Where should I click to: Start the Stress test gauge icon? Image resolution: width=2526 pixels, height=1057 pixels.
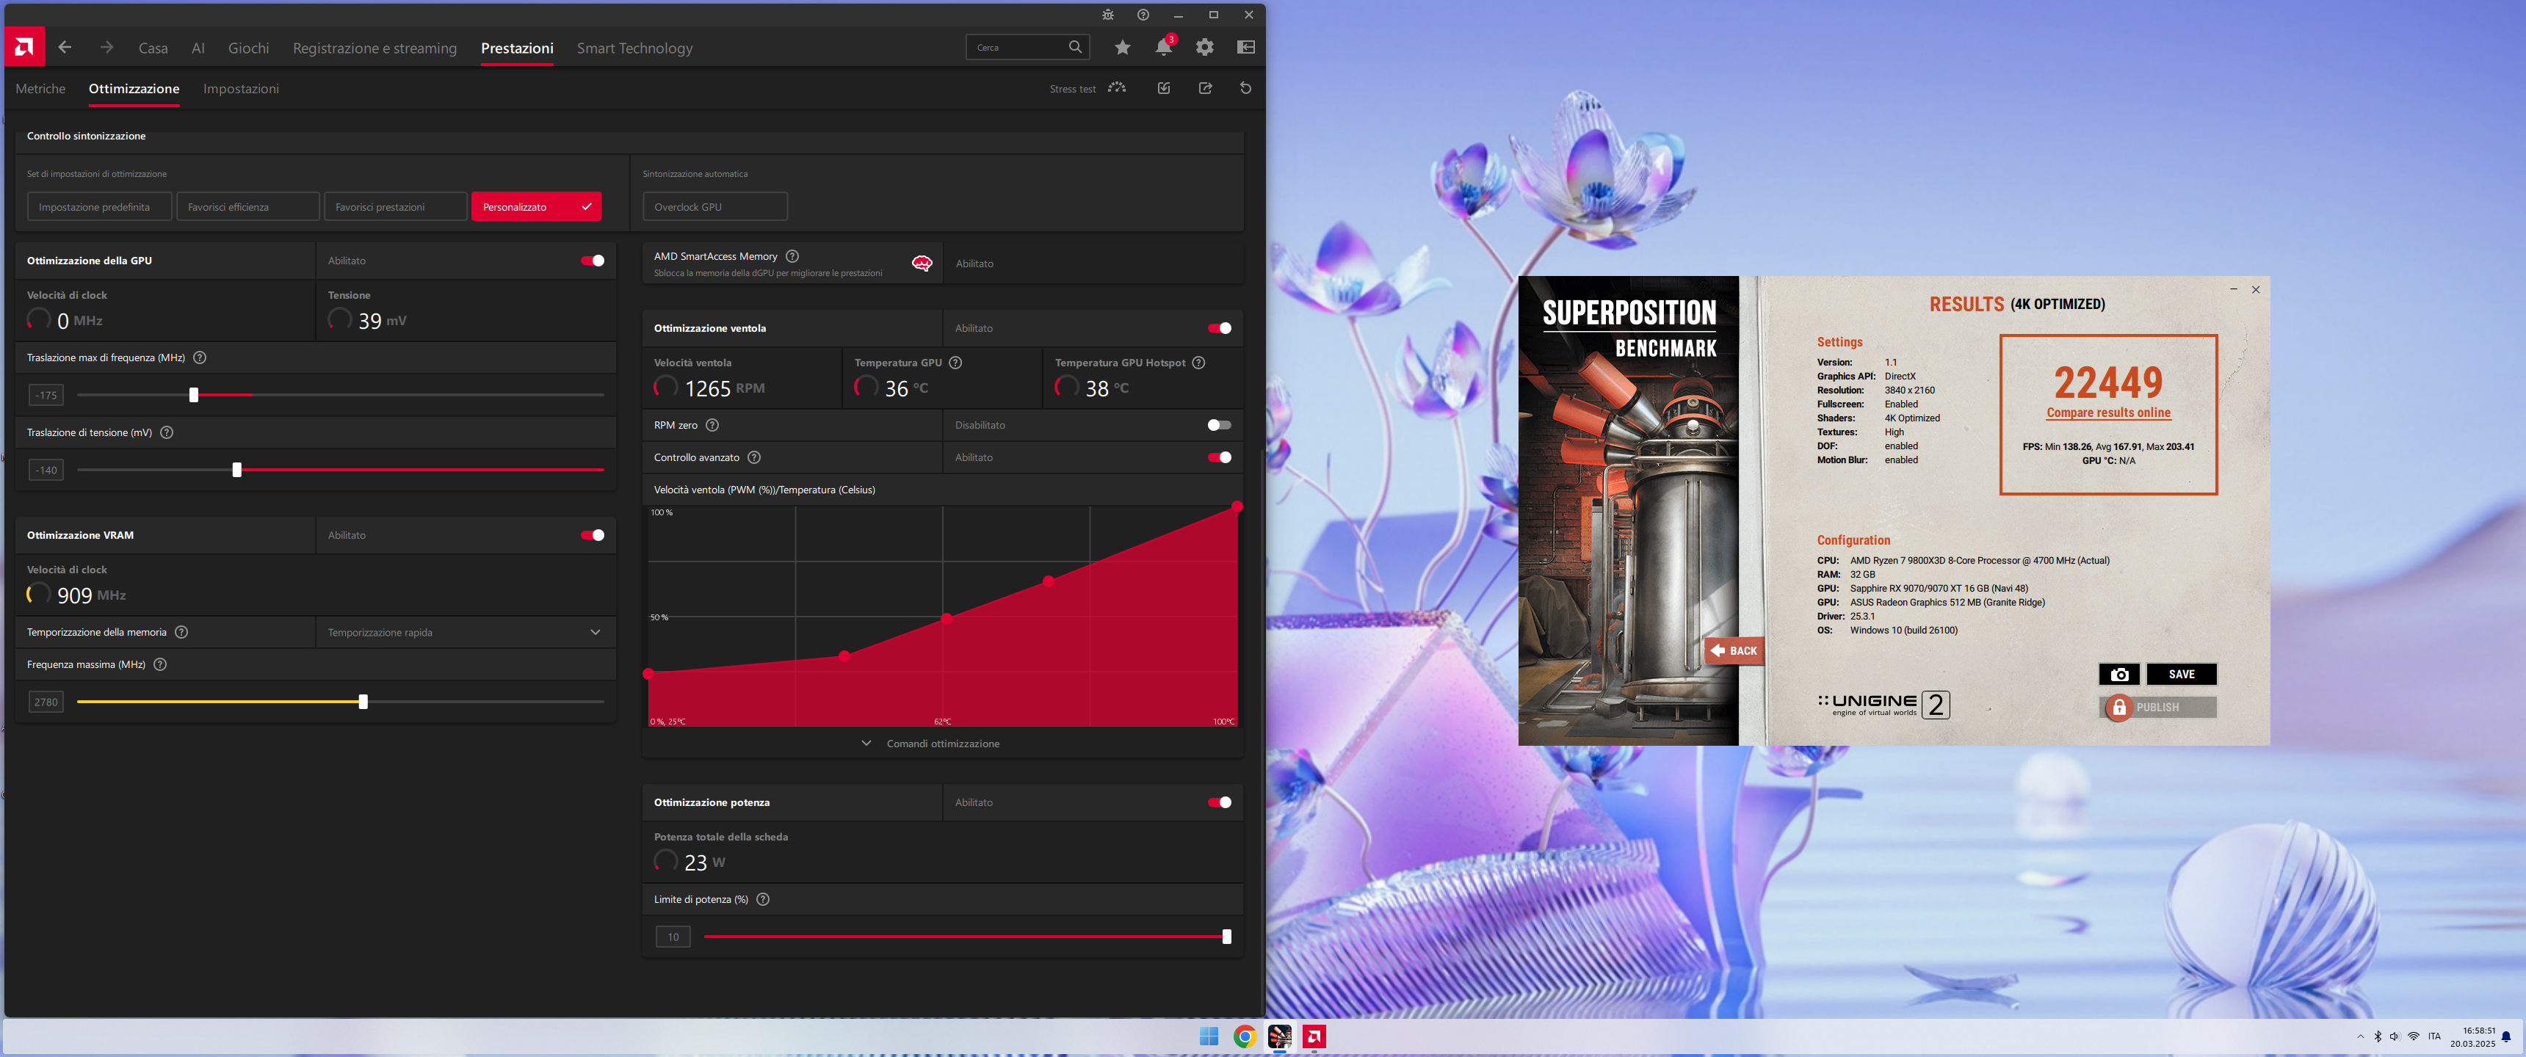[x=1117, y=88]
